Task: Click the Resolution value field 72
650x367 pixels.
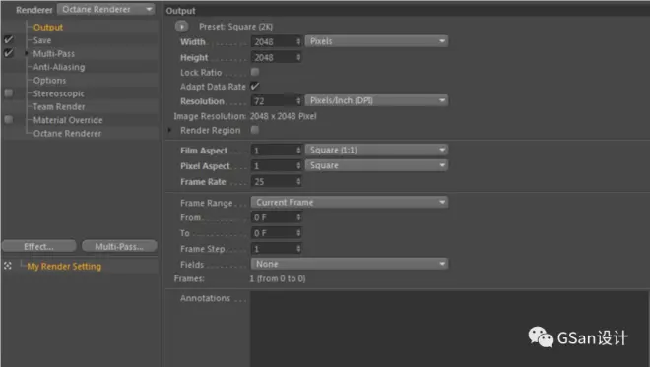Action: click(x=273, y=100)
